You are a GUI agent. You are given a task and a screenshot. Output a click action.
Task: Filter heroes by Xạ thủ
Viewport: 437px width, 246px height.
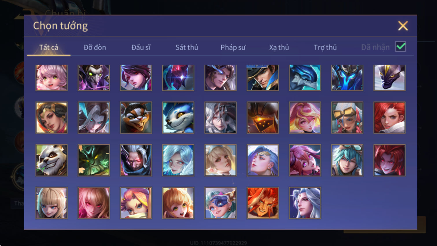point(279,47)
